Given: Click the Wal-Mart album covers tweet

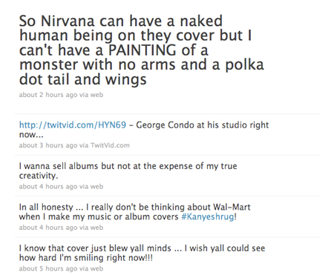Looking at the screenshot, I should click(x=135, y=212).
